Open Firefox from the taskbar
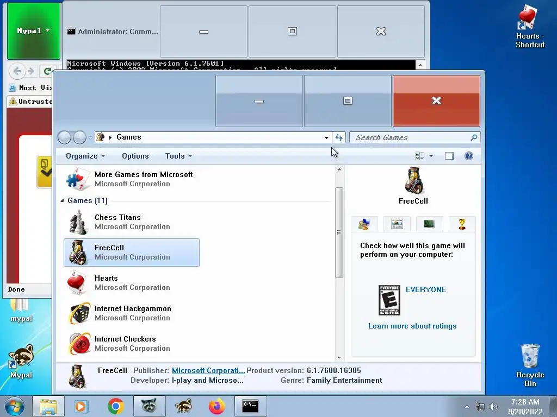The image size is (557, 417). 216,406
